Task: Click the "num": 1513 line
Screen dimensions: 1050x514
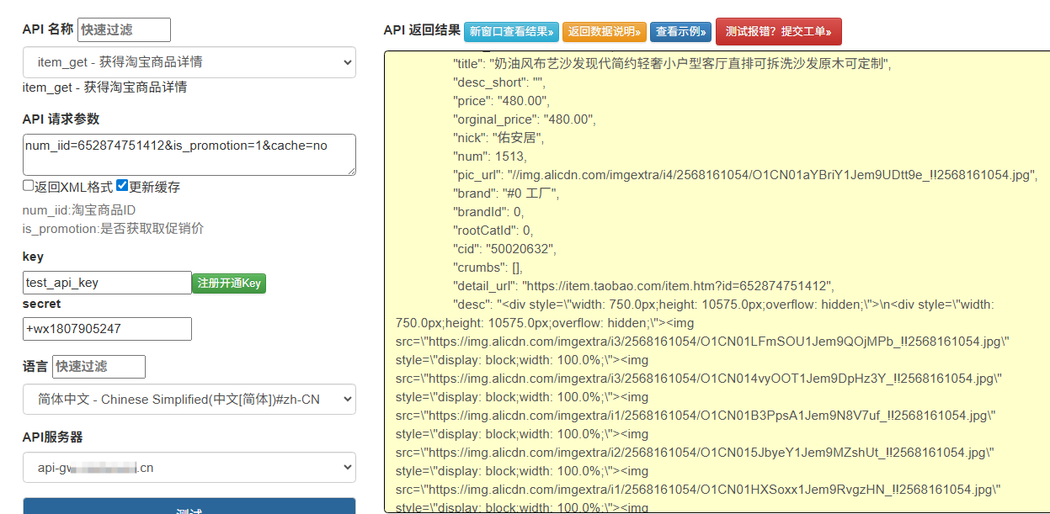Action: 490,156
